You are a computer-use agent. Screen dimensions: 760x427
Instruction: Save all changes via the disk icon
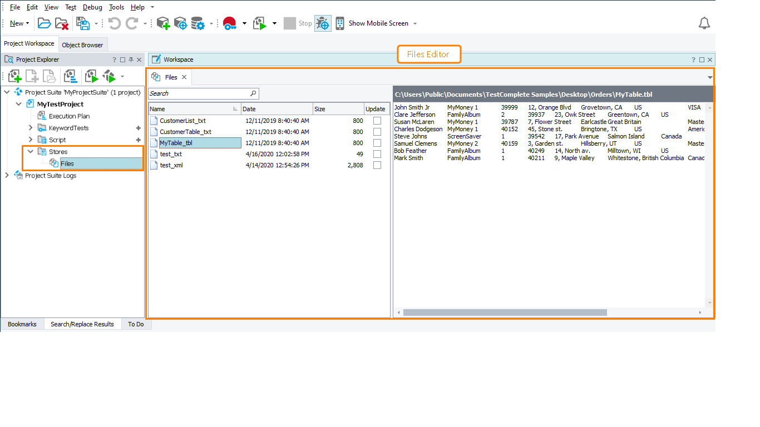click(x=82, y=23)
